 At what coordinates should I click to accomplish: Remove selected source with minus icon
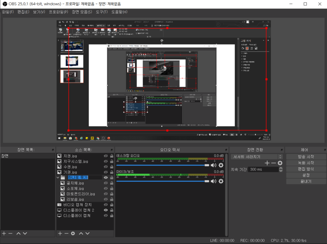66,233
